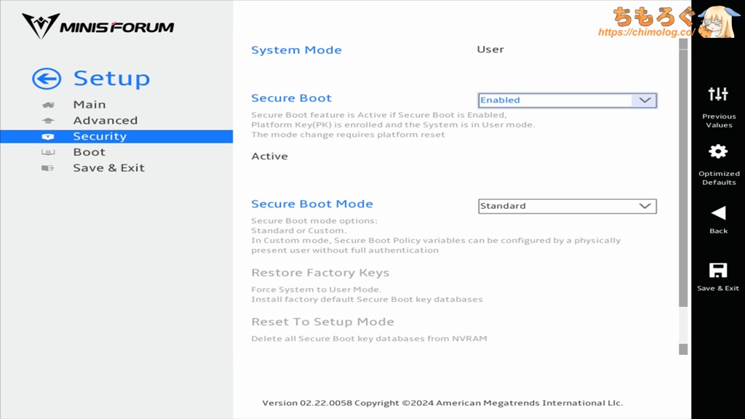Screen dimensions: 745x419
Task: Select Reset To Setup Mode option
Action: click(322, 322)
